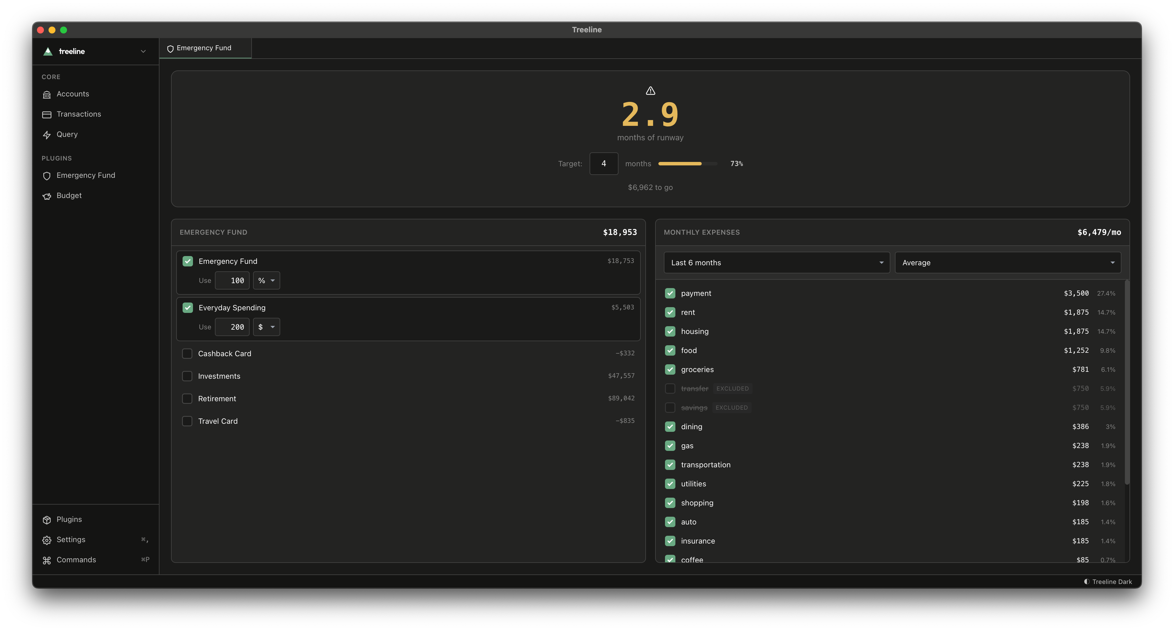Open the Budget plugin icon
This screenshot has width=1174, height=631.
pyautogui.click(x=47, y=196)
